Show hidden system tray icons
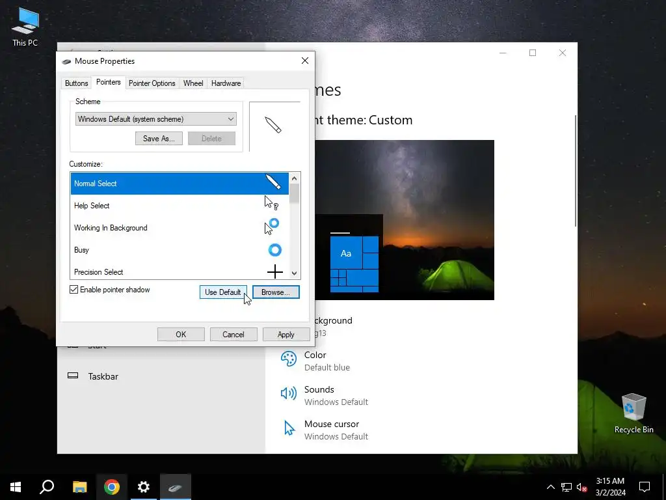The height and width of the screenshot is (500, 666). [x=550, y=487]
